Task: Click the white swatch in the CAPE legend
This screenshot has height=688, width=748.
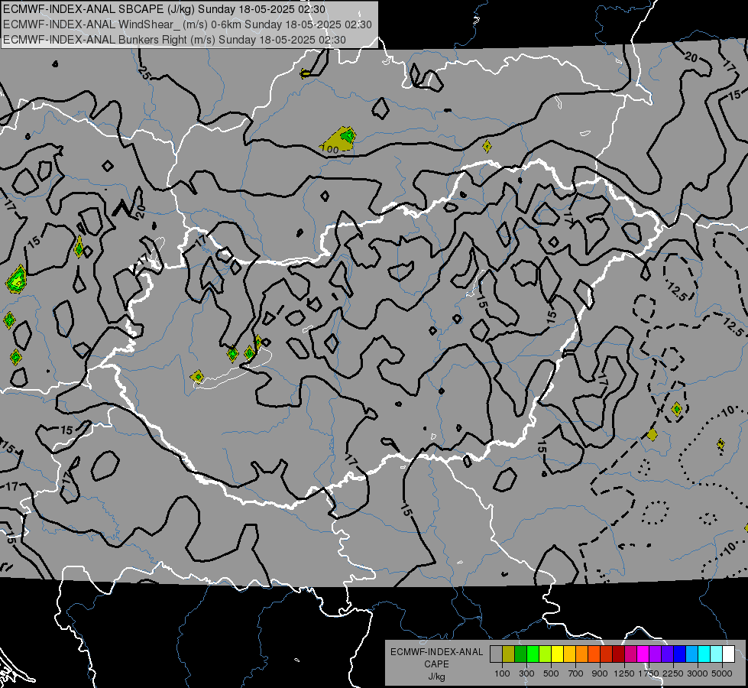Action: pos(728,654)
